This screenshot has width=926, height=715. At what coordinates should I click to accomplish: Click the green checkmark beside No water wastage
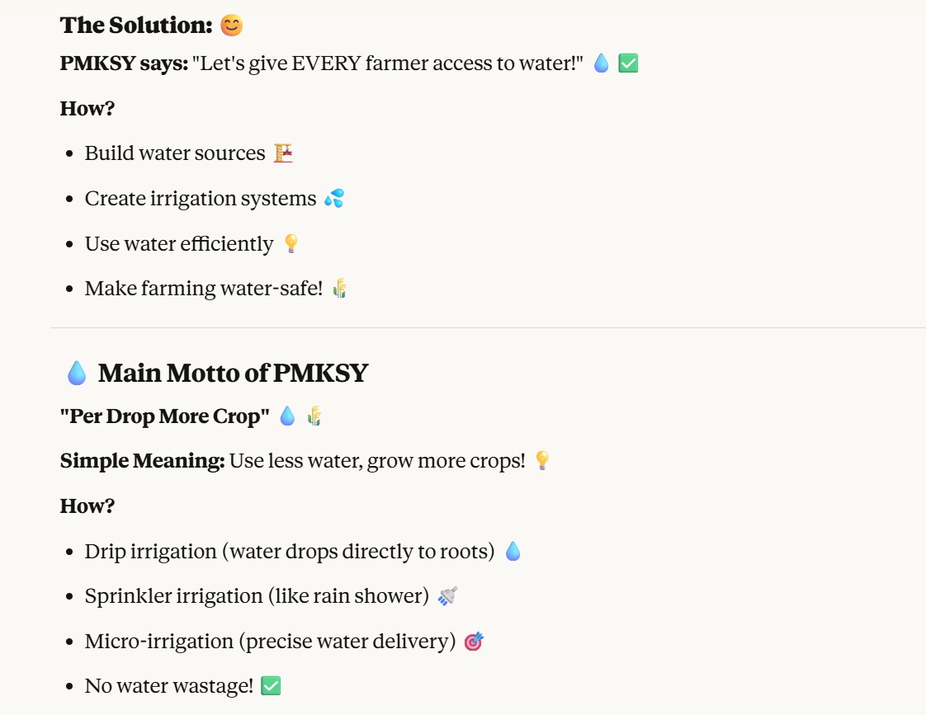pyautogui.click(x=271, y=685)
